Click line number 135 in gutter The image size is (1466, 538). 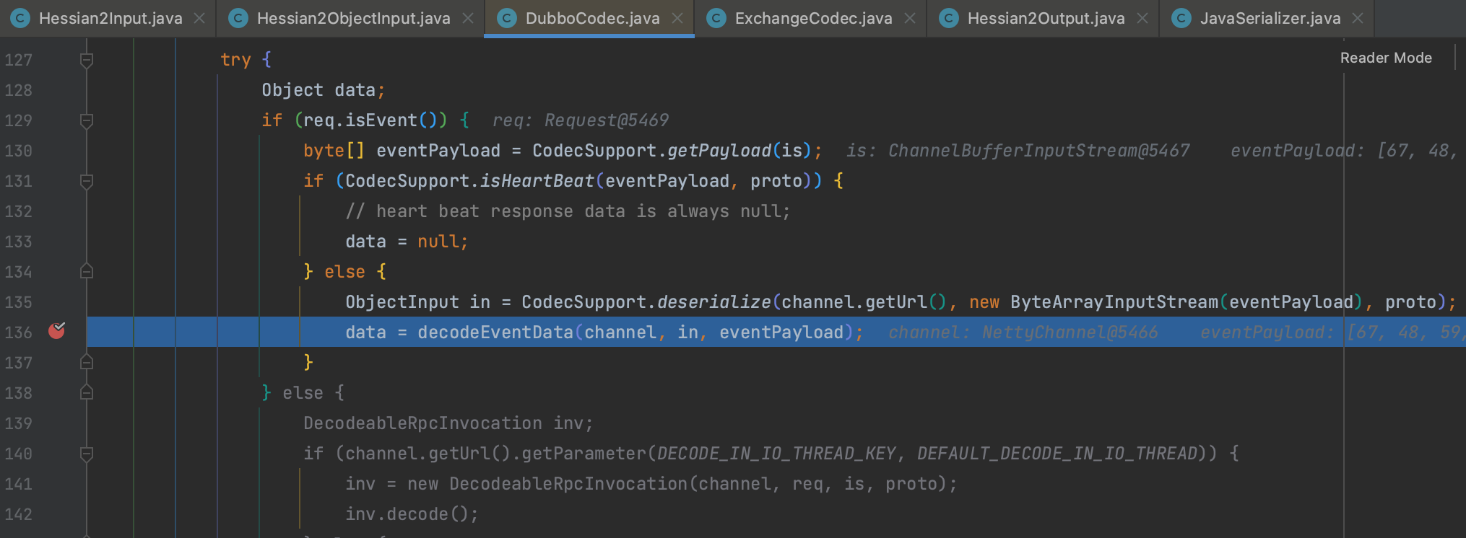click(19, 302)
